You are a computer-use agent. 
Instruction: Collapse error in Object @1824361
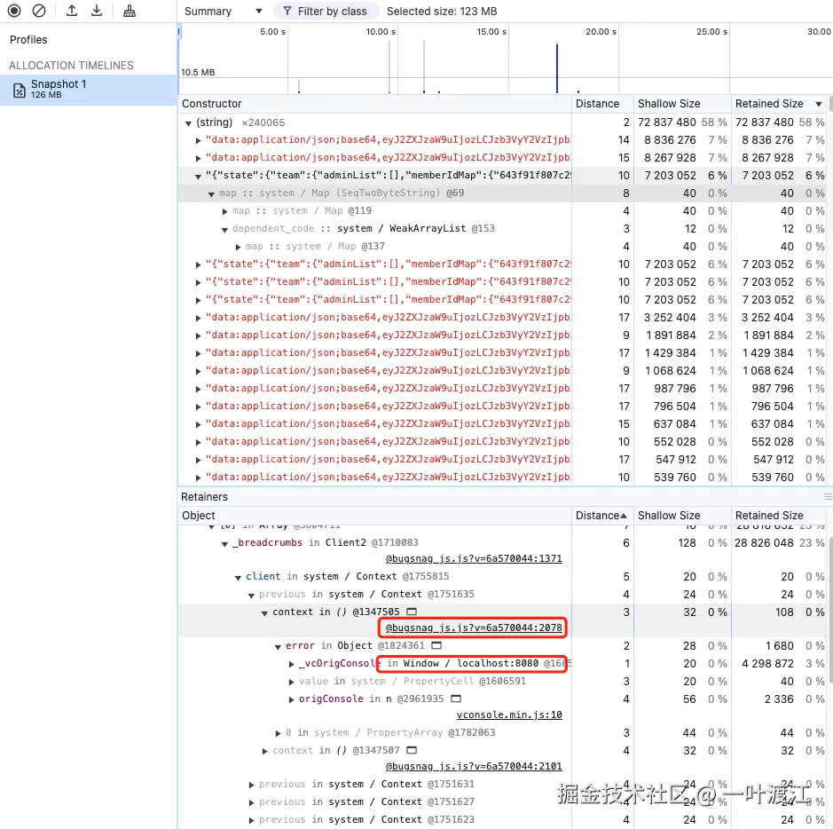click(x=278, y=647)
